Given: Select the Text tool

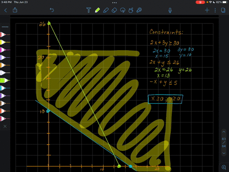Looking at the screenshot, I should (89, 10).
